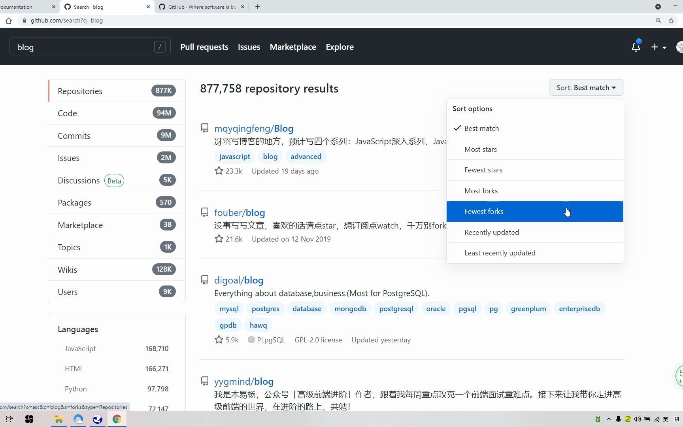Click the star icon showing 23.3k

pyautogui.click(x=219, y=171)
